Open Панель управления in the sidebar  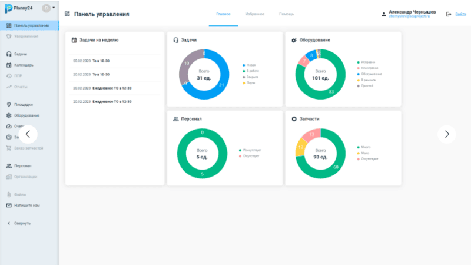click(29, 26)
